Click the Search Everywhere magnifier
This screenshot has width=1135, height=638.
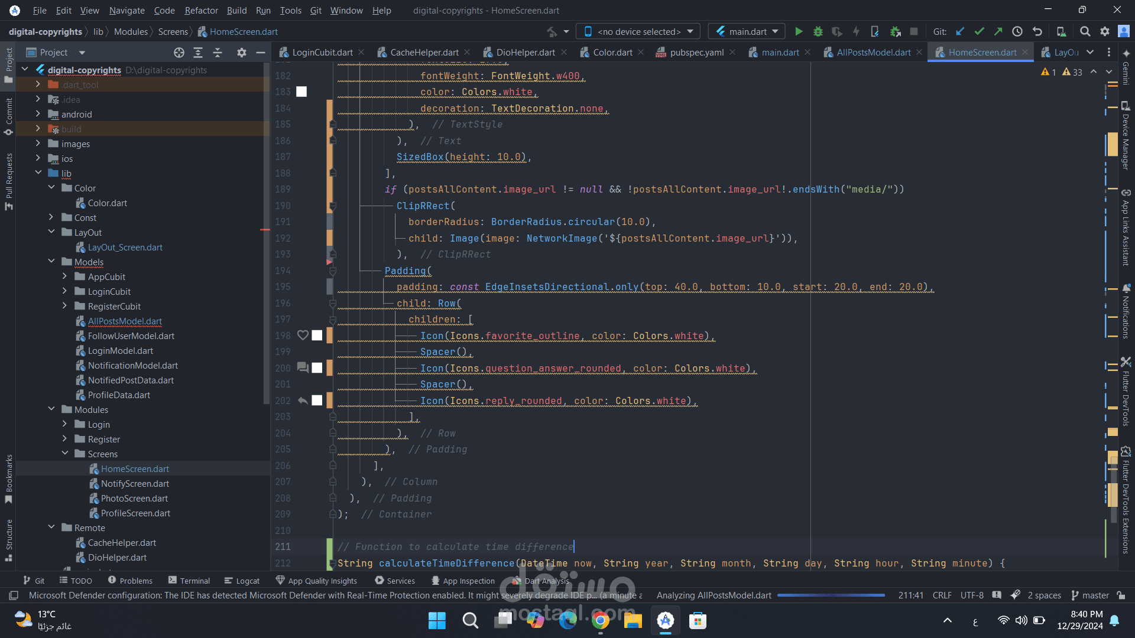point(1085,32)
